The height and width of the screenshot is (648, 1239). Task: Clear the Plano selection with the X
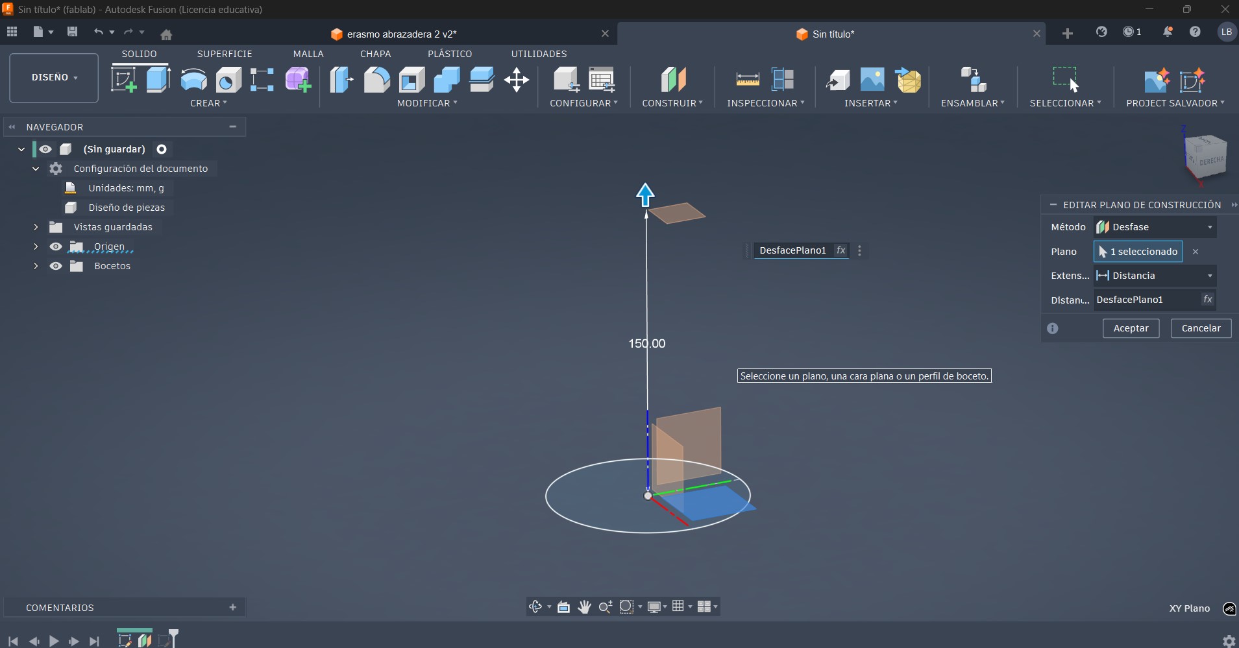[1196, 252]
